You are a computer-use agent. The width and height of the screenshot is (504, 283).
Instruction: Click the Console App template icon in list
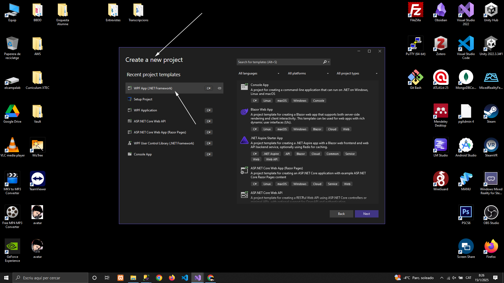pyautogui.click(x=244, y=87)
